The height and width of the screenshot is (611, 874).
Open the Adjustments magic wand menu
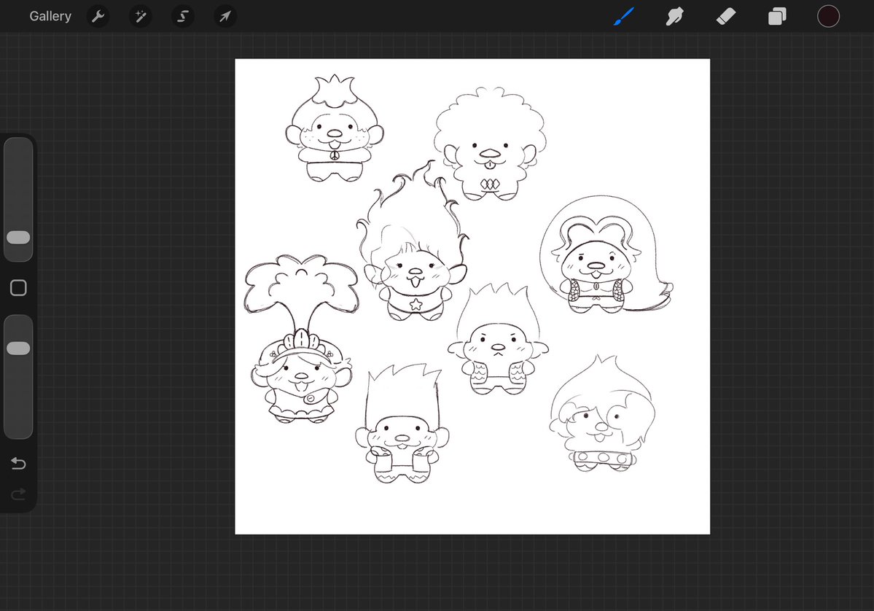click(141, 16)
